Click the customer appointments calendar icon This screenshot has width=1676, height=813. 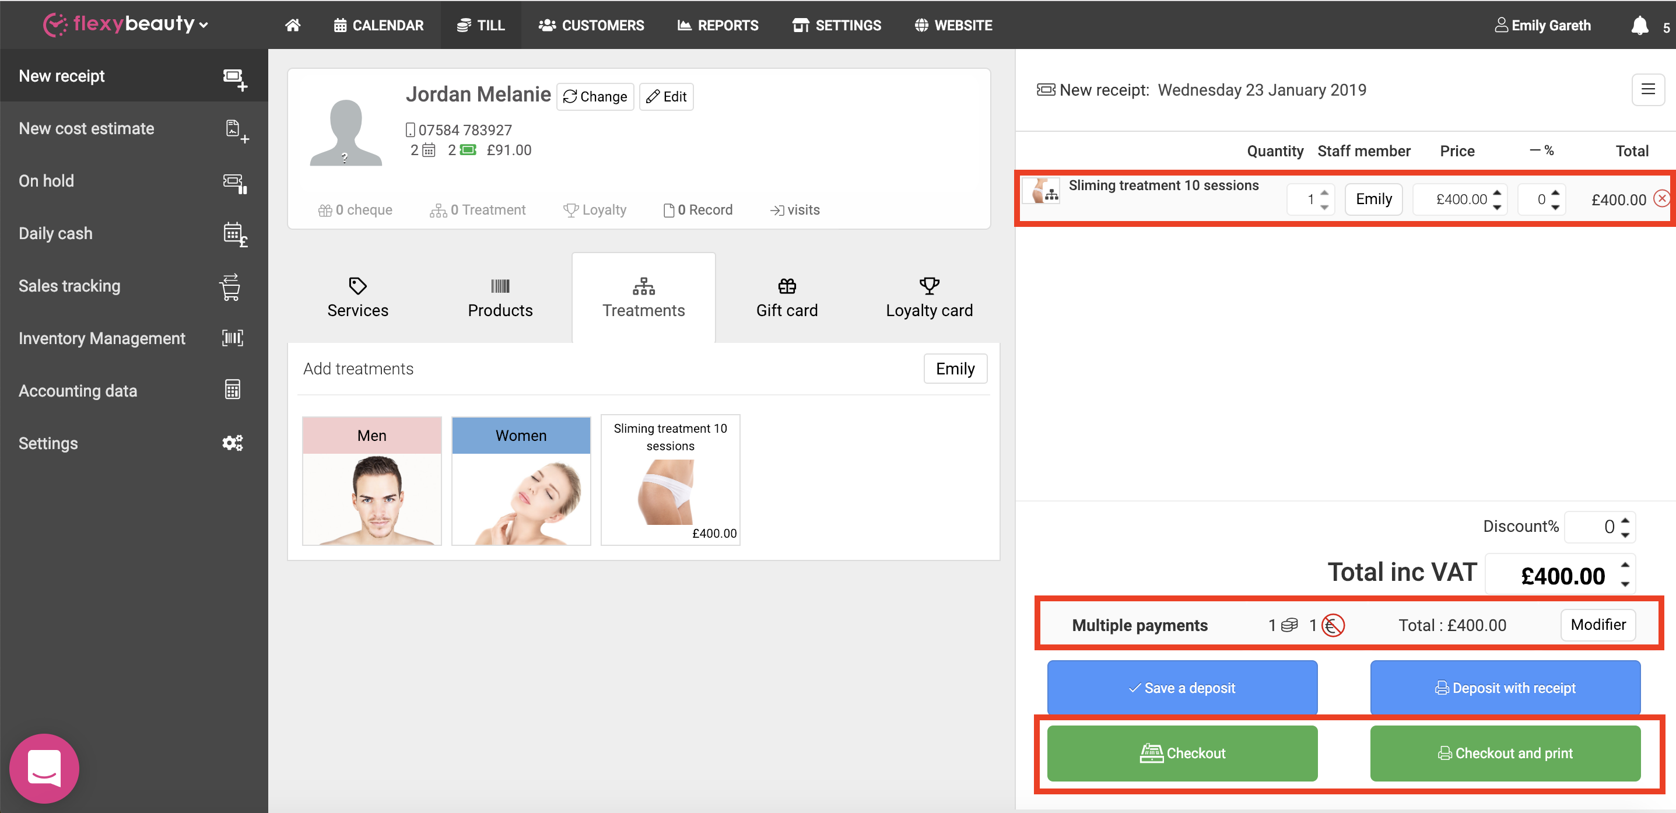click(429, 150)
